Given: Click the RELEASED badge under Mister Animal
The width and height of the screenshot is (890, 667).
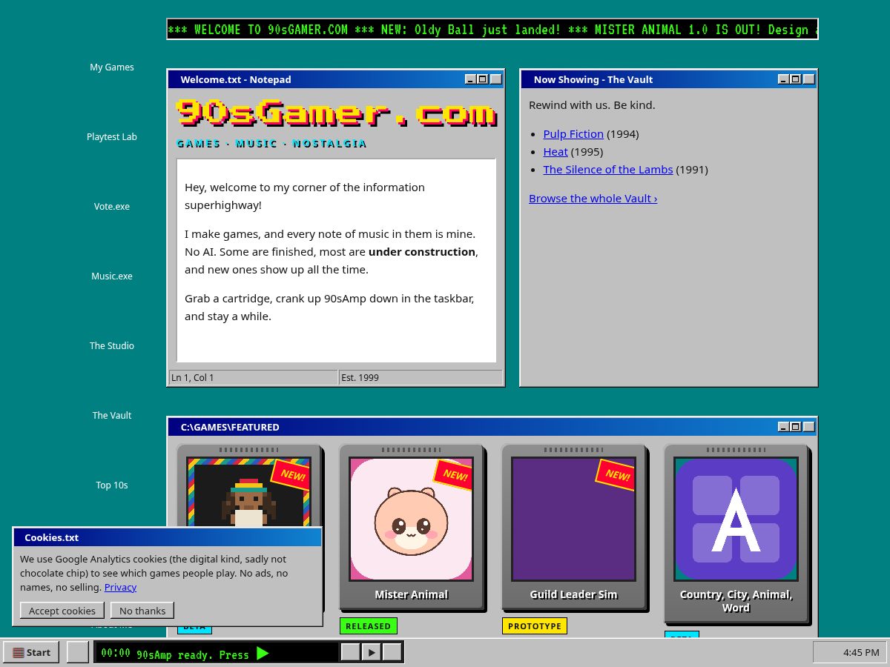Looking at the screenshot, I should (x=368, y=626).
